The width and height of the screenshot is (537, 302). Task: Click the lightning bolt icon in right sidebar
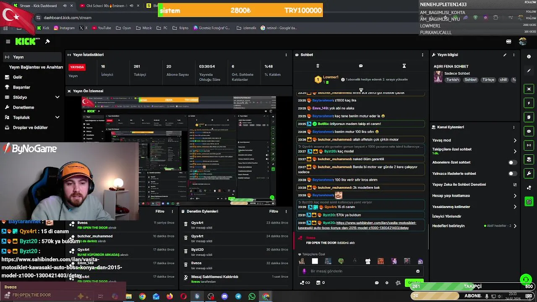(x=529, y=103)
